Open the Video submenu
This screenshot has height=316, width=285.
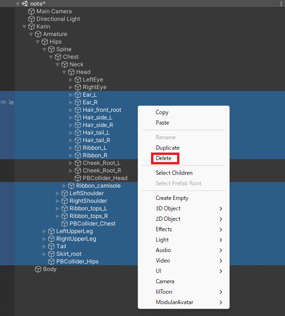[184, 261]
